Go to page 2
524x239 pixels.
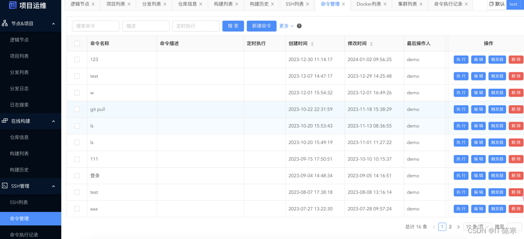(x=450, y=227)
